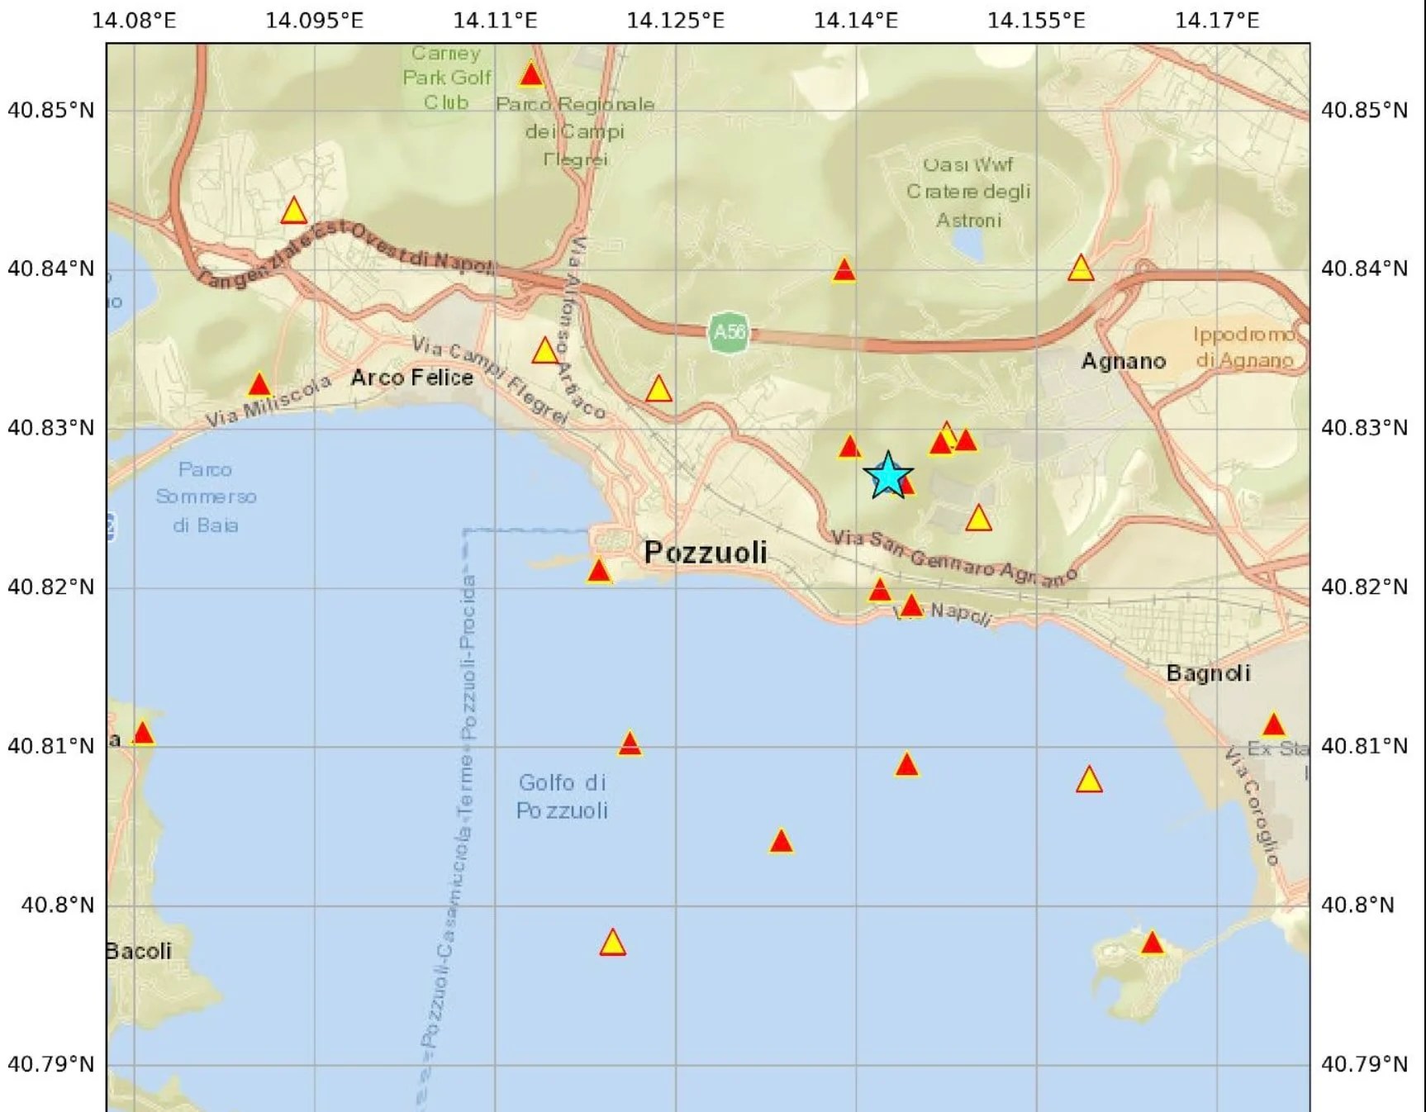Viewport: 1426px width, 1112px height.
Task: Click the yellow triangle above Tangenziale Est-Ovest
Action: [x=293, y=211]
